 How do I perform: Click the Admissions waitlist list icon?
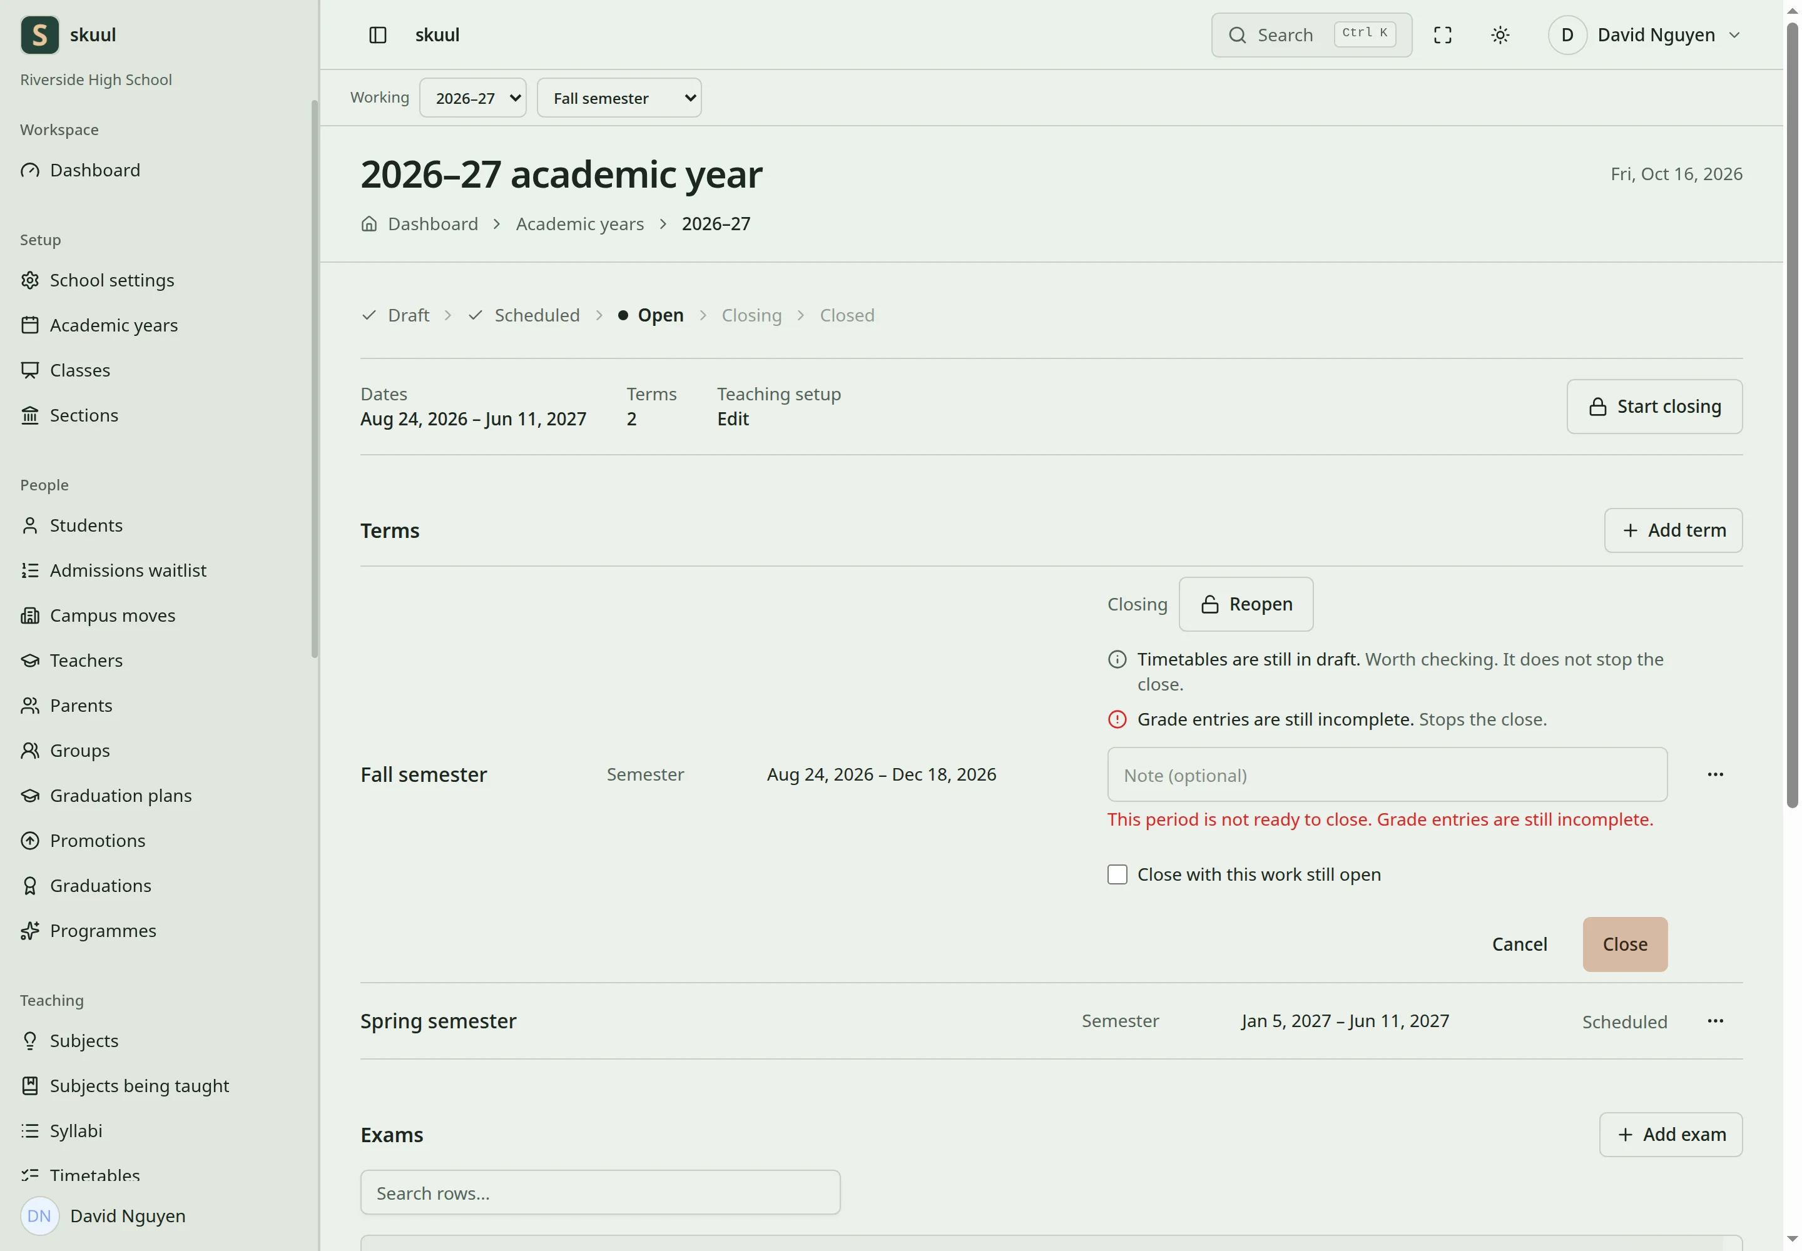click(x=30, y=570)
